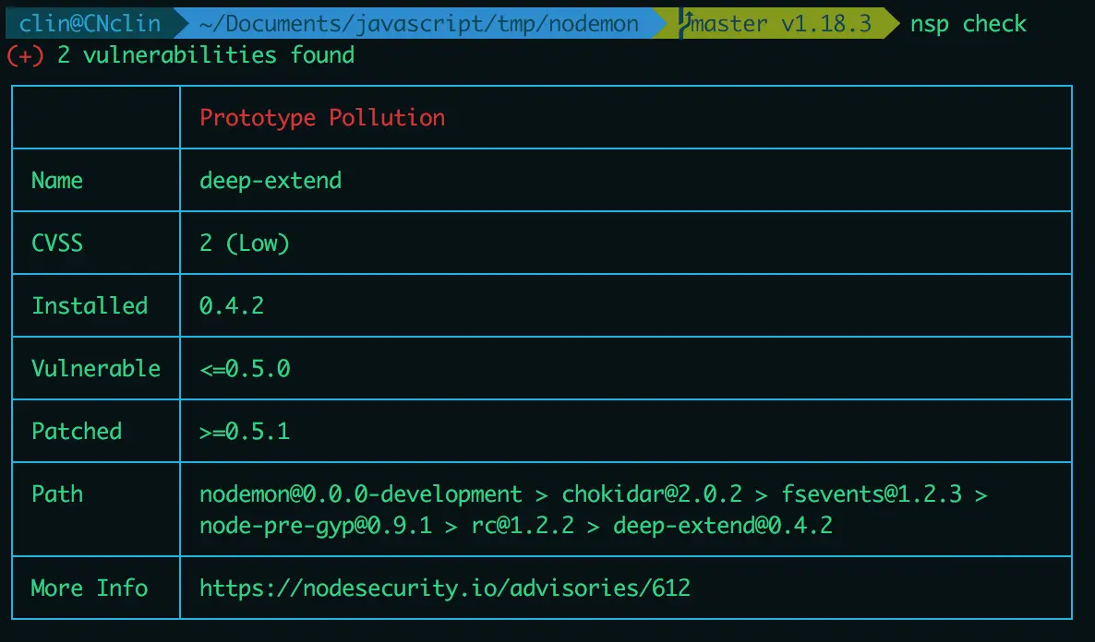Click 'nodemon@0.0.0-development' in the path

360,494
